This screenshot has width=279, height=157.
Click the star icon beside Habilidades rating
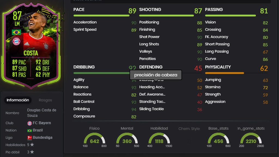32,145
